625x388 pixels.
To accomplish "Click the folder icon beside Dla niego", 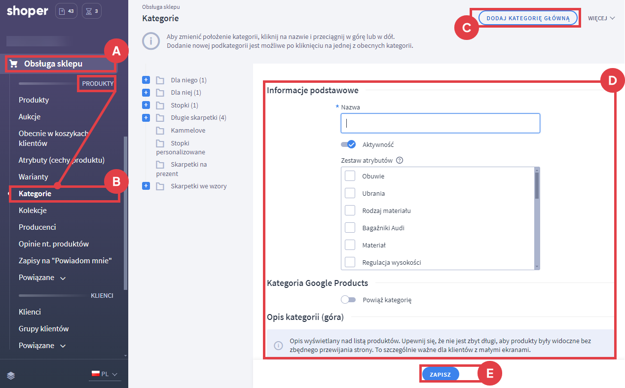I will [160, 80].
